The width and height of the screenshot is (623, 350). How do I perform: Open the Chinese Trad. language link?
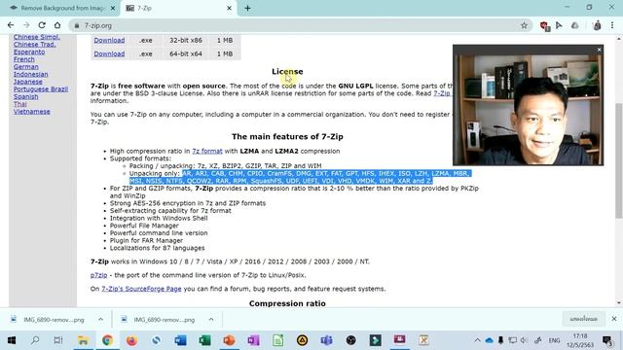(35, 45)
